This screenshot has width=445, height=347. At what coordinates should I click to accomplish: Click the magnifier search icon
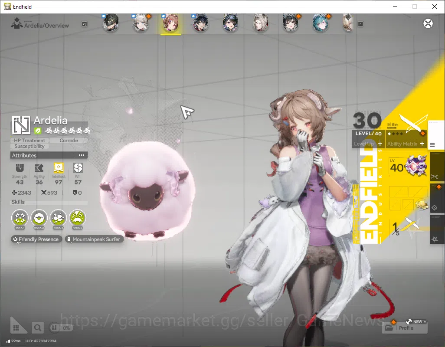tap(37, 328)
